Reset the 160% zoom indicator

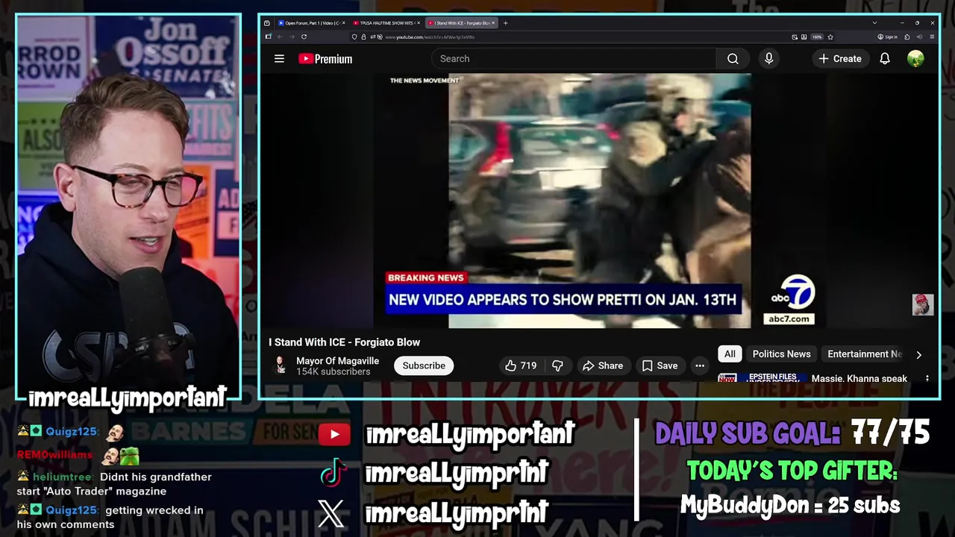817,37
